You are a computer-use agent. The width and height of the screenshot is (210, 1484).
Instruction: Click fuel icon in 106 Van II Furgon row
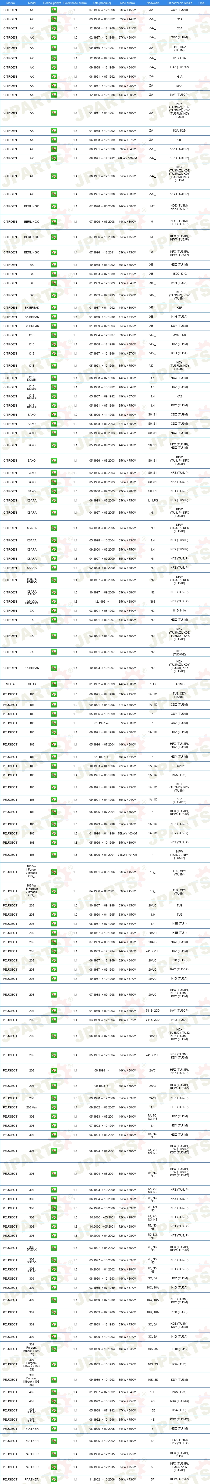54,891
